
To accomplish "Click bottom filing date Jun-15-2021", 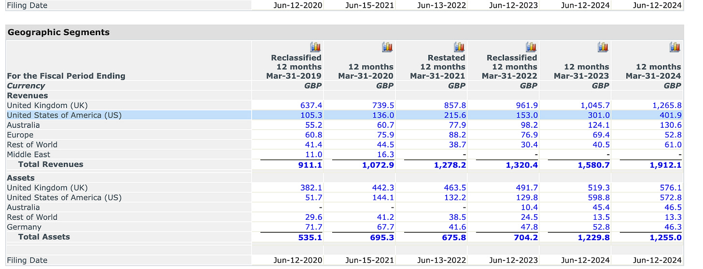I will pos(370,260).
